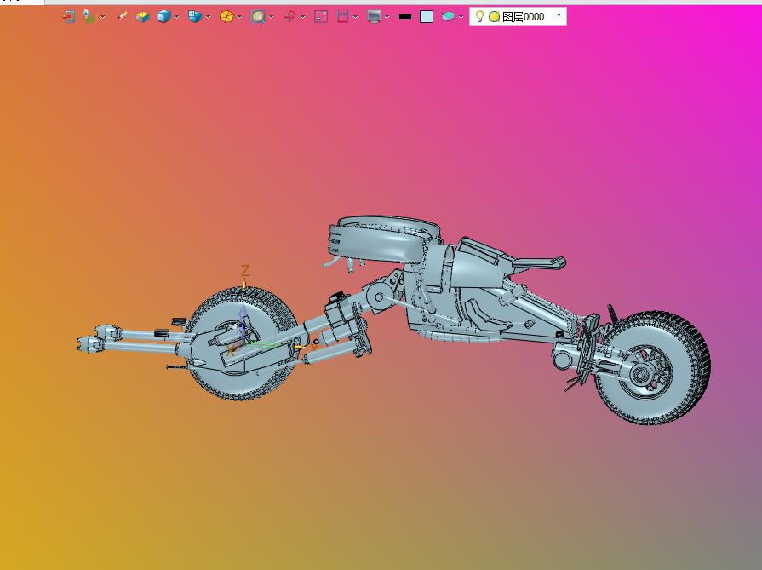Click the orange wireframe sphere icon

(x=226, y=16)
